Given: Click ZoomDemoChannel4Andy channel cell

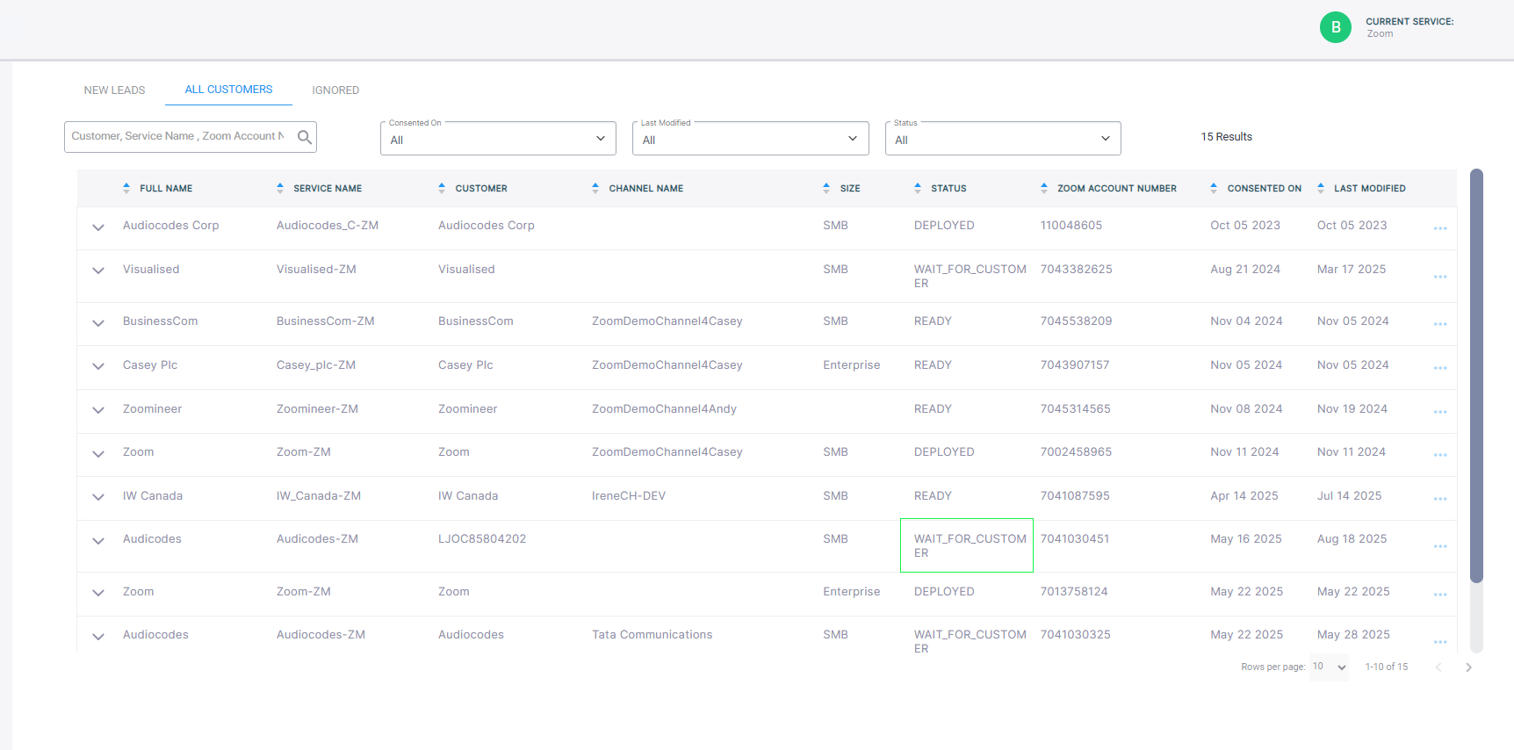Looking at the screenshot, I should click(664, 409).
